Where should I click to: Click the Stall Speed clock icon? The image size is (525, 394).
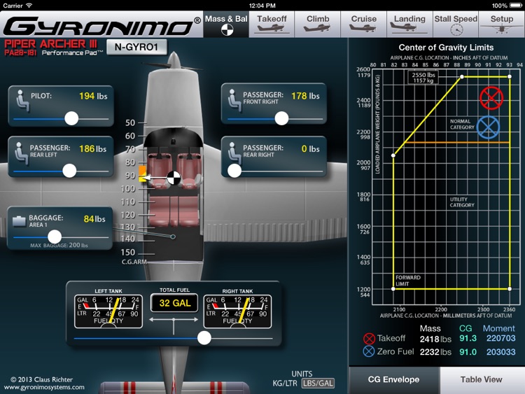tap(456, 30)
